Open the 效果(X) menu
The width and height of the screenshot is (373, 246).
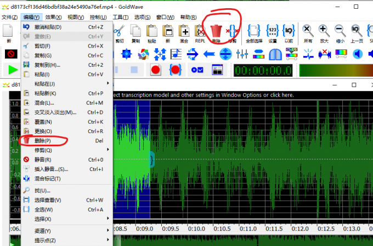[54, 17]
